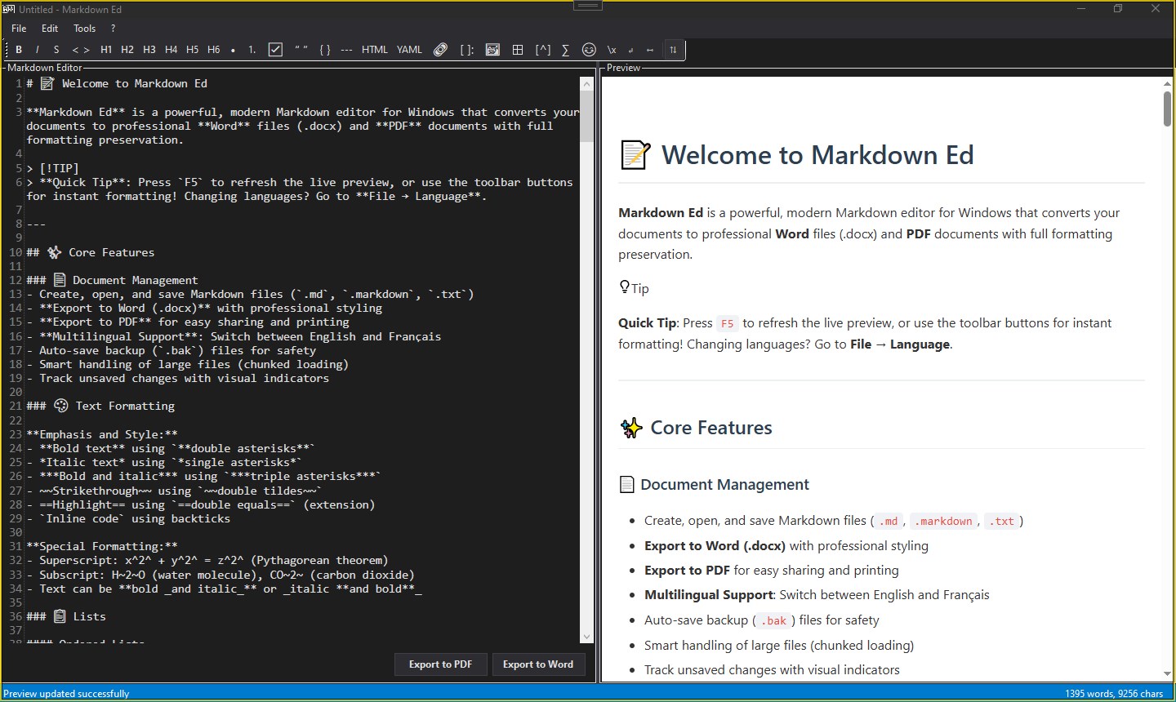This screenshot has width=1176, height=702.
Task: Insert a task list checkbox
Action: pos(276,50)
